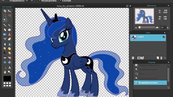Select the Eraser tool
Image resolution: width=173 pixels, height=97 pixels.
(5, 30)
